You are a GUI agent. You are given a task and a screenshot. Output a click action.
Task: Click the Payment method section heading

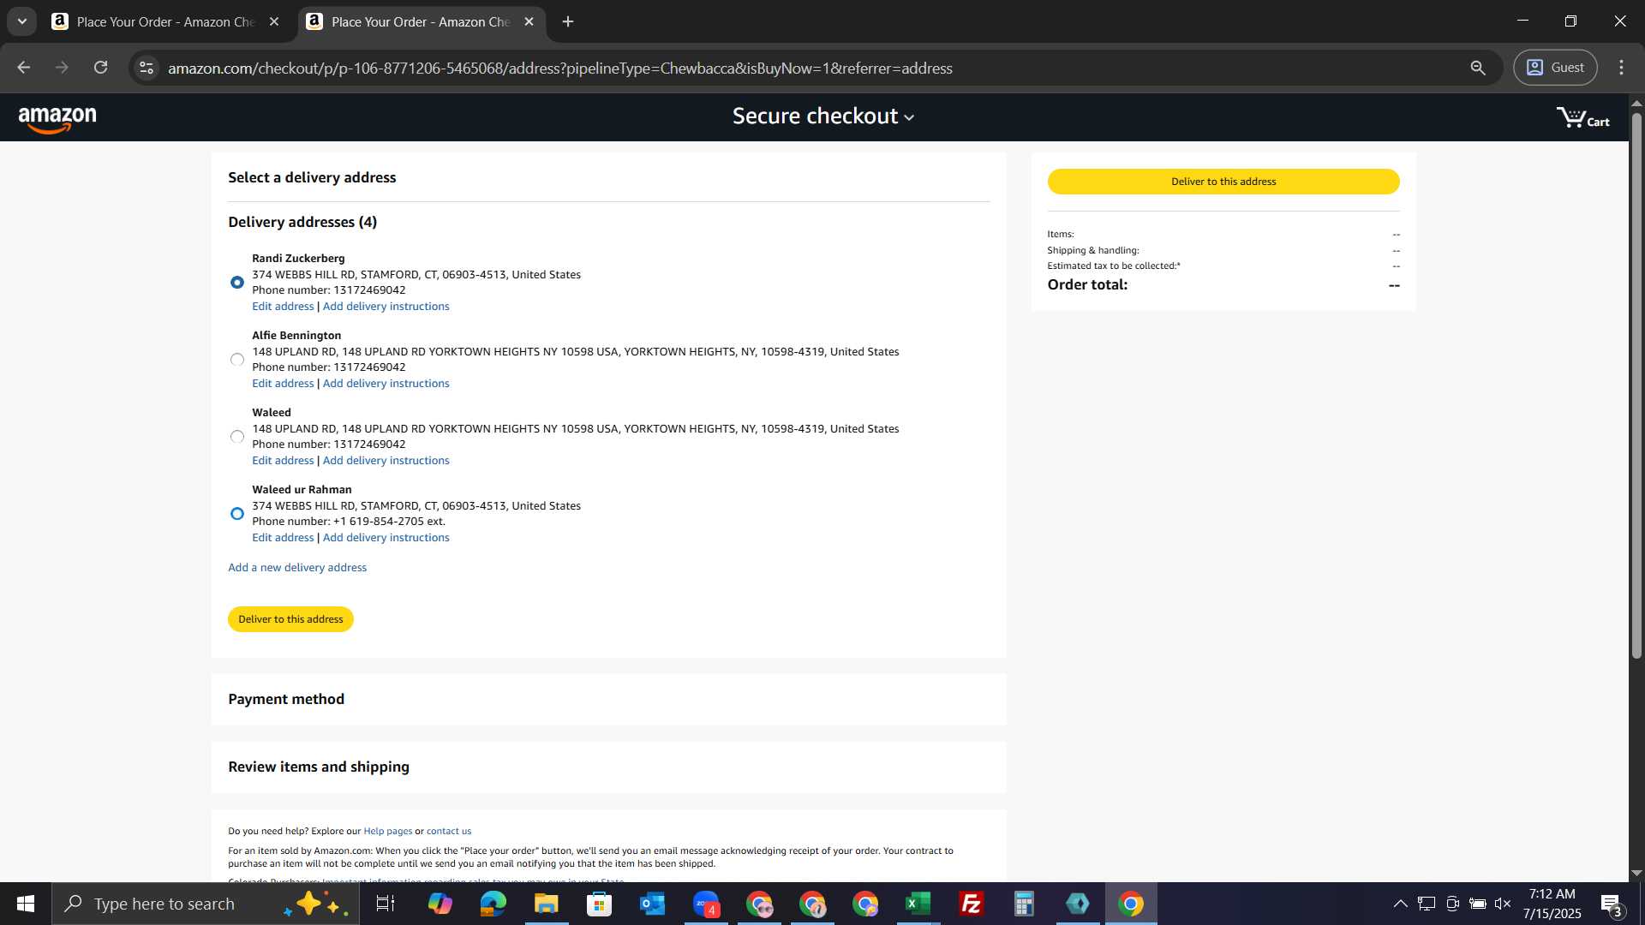click(x=286, y=700)
